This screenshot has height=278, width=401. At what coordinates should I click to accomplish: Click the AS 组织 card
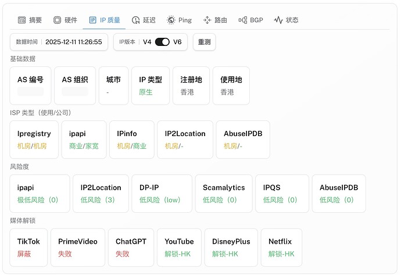75,85
